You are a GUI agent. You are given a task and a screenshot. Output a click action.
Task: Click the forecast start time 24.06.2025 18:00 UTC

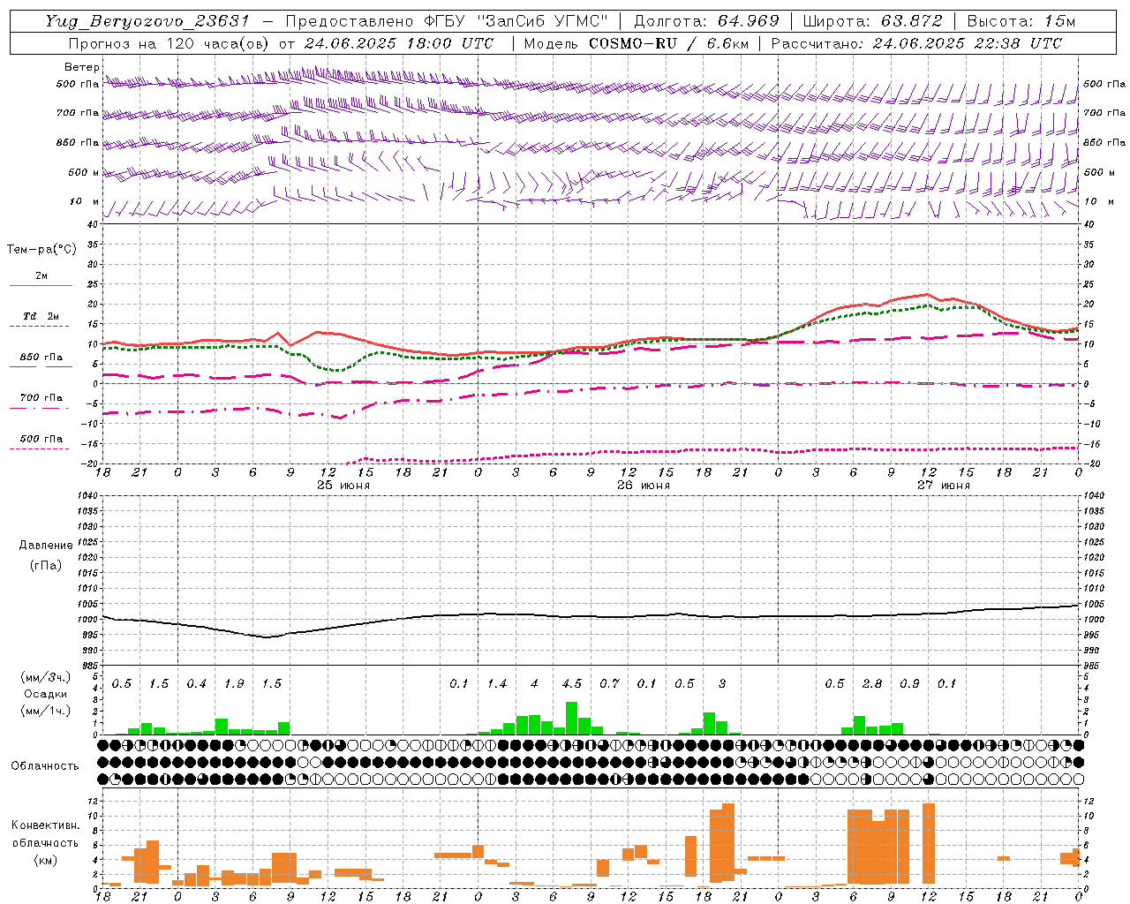click(399, 43)
